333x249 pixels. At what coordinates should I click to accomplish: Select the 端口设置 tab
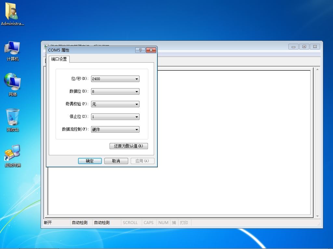[59, 59]
